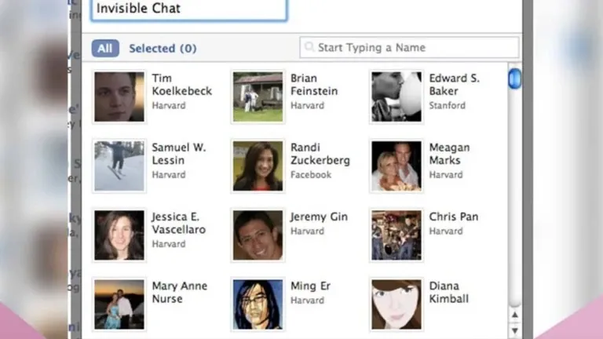Choose Jessica E. Vascellaro's photo
Image resolution: width=603 pixels, height=339 pixels.
pyautogui.click(x=119, y=235)
